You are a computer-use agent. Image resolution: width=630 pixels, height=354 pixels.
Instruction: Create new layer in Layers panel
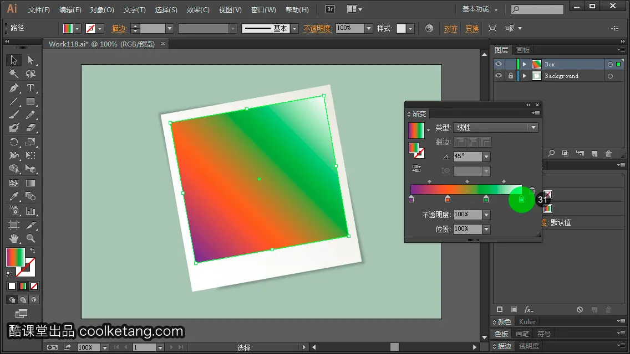594,154
